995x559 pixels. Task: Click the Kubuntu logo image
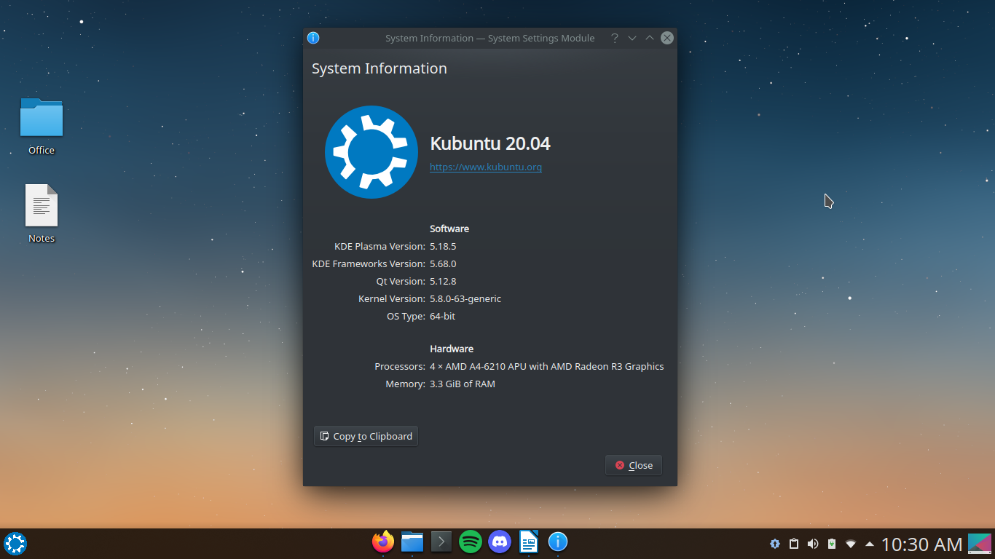coord(371,152)
